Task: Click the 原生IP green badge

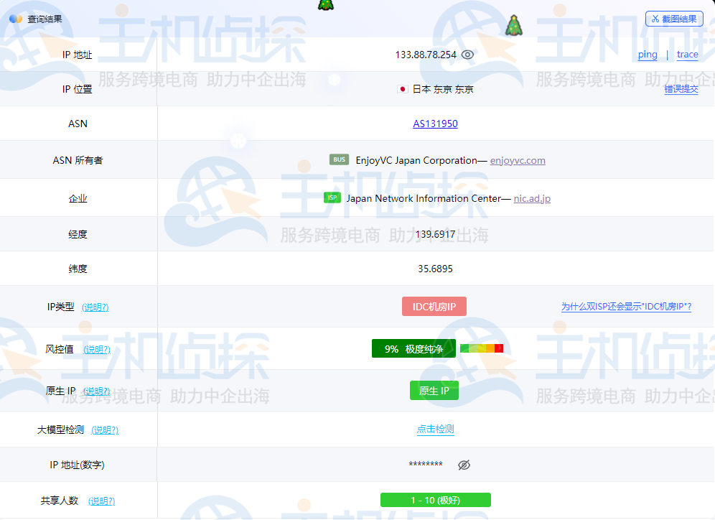Action: [x=434, y=391]
